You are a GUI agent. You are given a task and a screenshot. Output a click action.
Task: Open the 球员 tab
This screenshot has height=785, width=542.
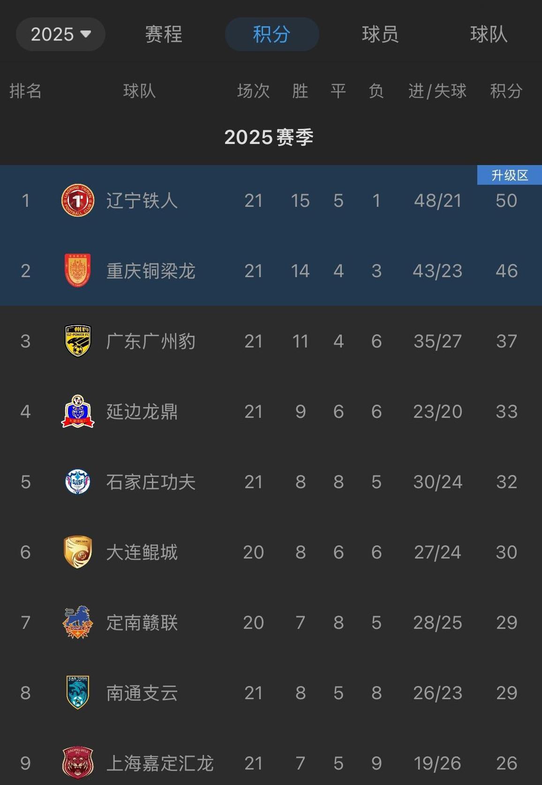coord(380,34)
